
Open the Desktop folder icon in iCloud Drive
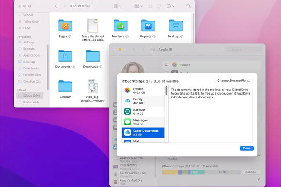176,26
